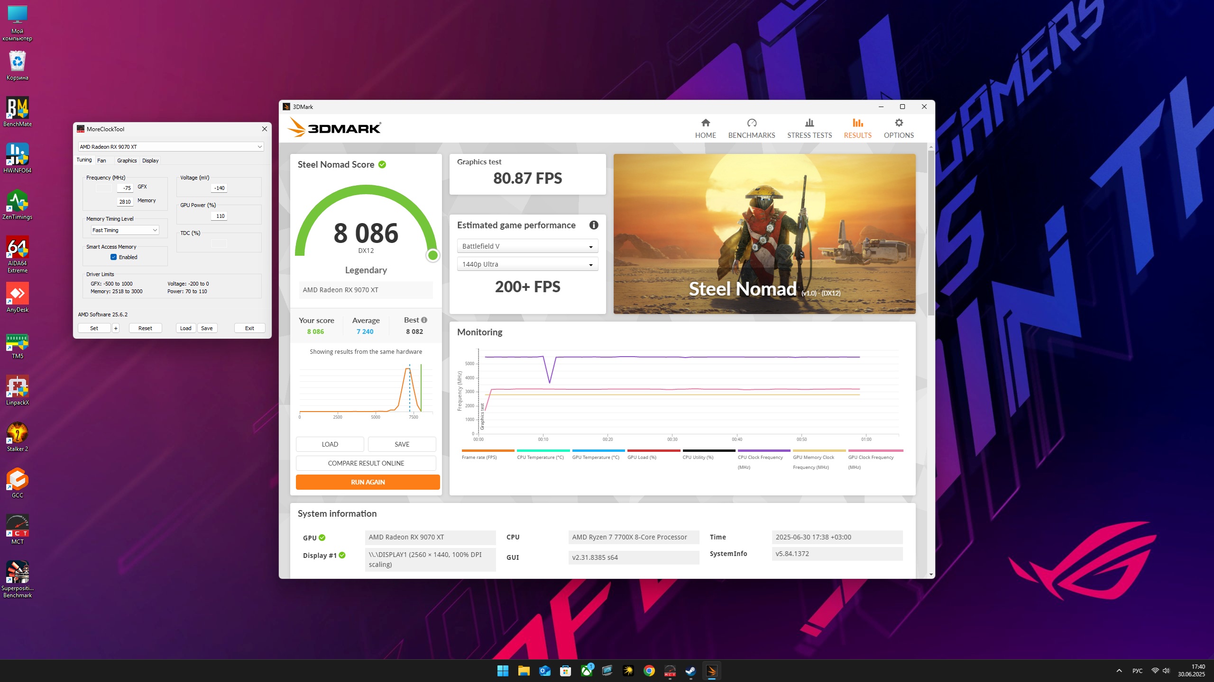This screenshot has height=682, width=1214.
Task: Open the Options gear section
Action: (x=898, y=128)
